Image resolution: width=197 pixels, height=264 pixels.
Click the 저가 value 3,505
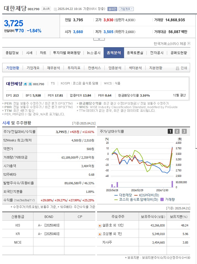[108, 32]
